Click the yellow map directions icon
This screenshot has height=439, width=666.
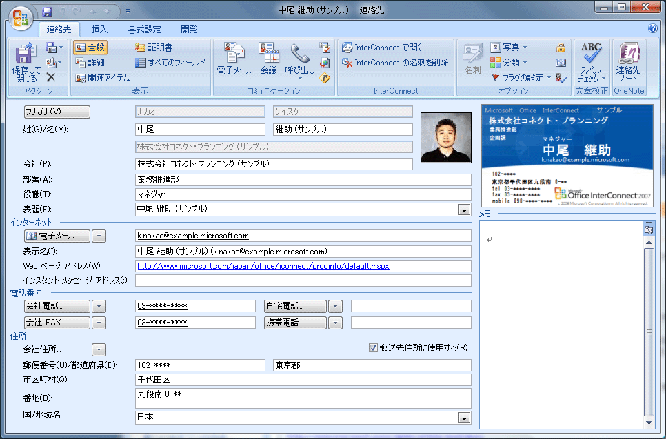[x=325, y=78]
